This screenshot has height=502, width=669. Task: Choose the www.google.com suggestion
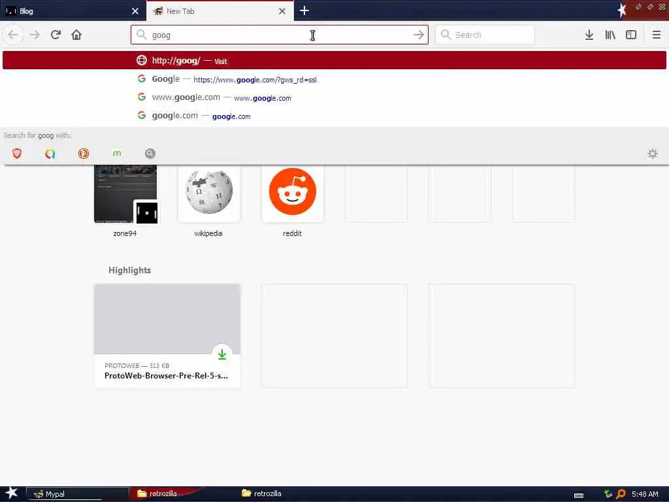coord(334,97)
